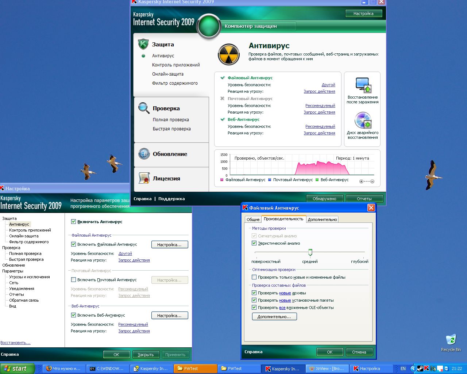467x374 pixels.
Task: Switch to the Общие tab
Action: click(x=253, y=220)
